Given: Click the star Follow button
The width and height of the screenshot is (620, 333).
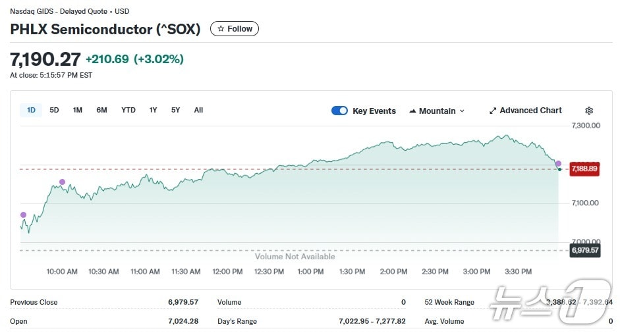Looking at the screenshot, I should pyautogui.click(x=235, y=29).
